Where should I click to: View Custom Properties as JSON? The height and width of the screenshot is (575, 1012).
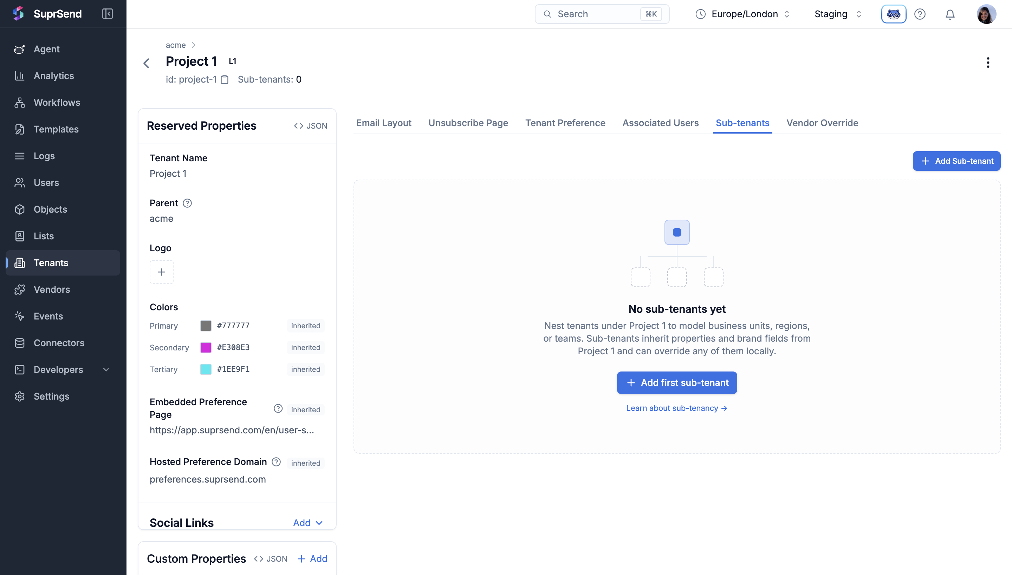tap(270, 559)
